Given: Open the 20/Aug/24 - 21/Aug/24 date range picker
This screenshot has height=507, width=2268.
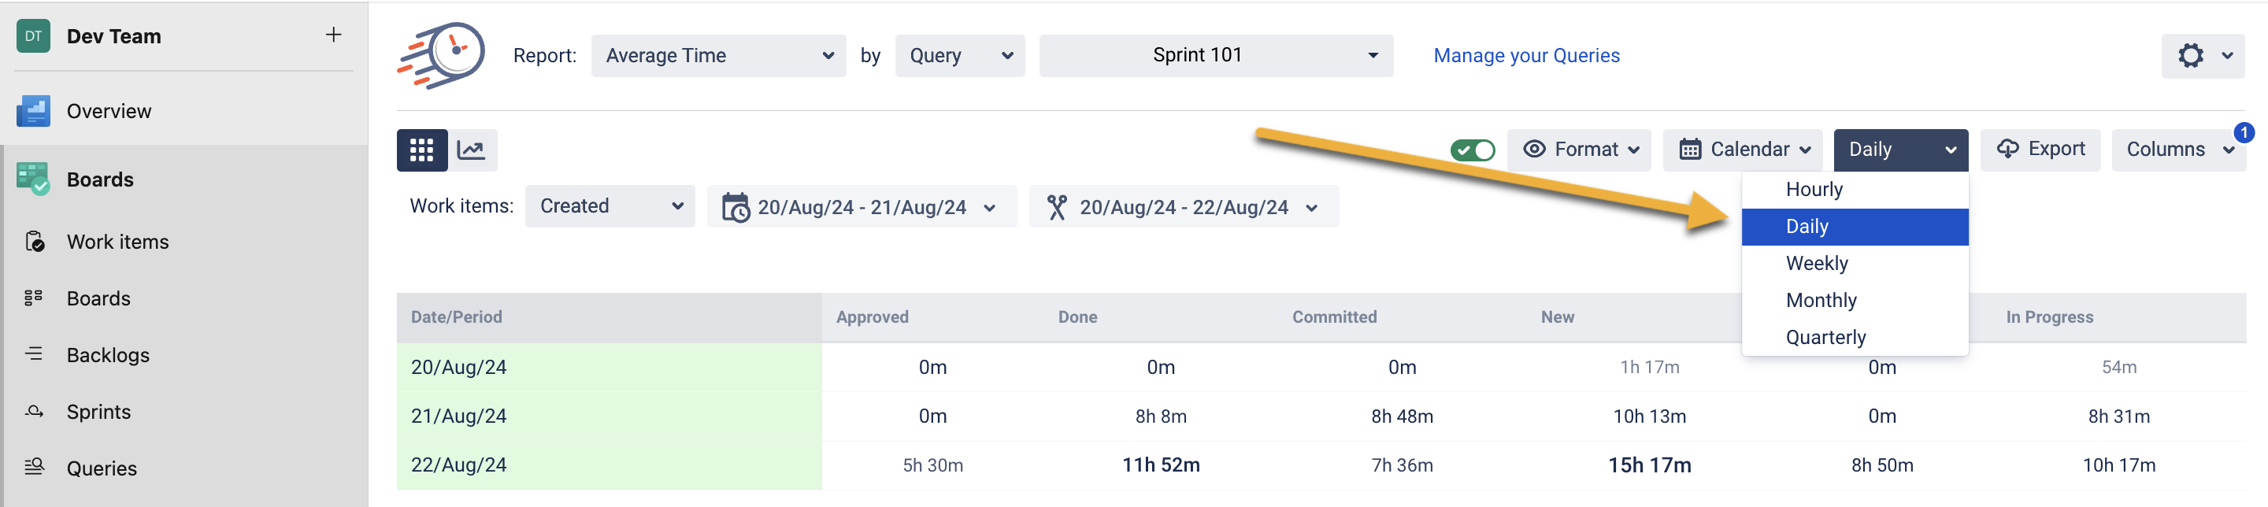Looking at the screenshot, I should tap(861, 207).
